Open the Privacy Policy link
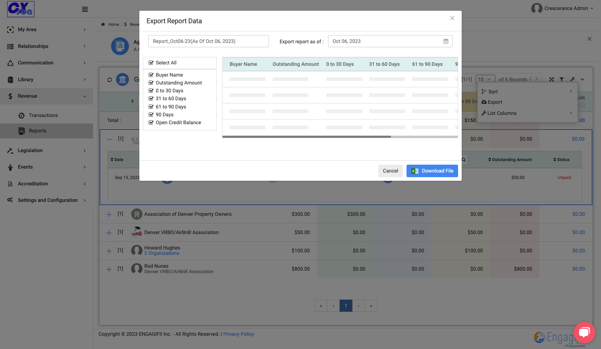 [x=239, y=334]
